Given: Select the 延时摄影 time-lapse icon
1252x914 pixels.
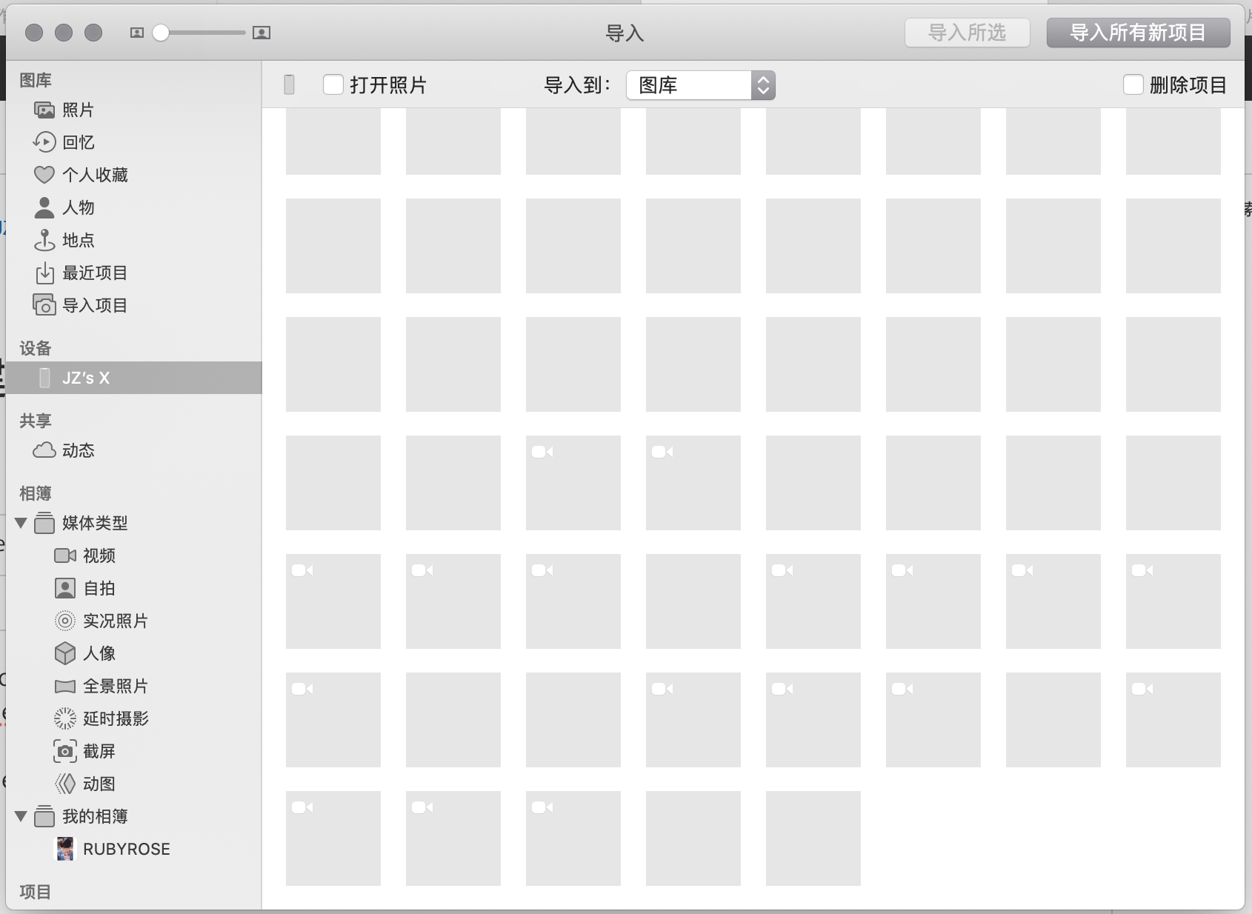Looking at the screenshot, I should (x=65, y=718).
